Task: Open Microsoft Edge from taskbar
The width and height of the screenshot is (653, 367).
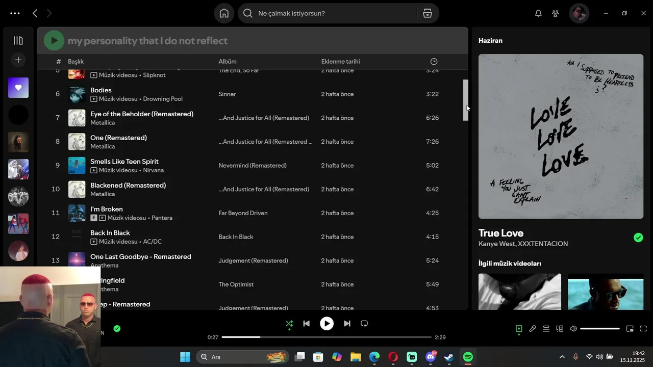Action: tap(374, 357)
